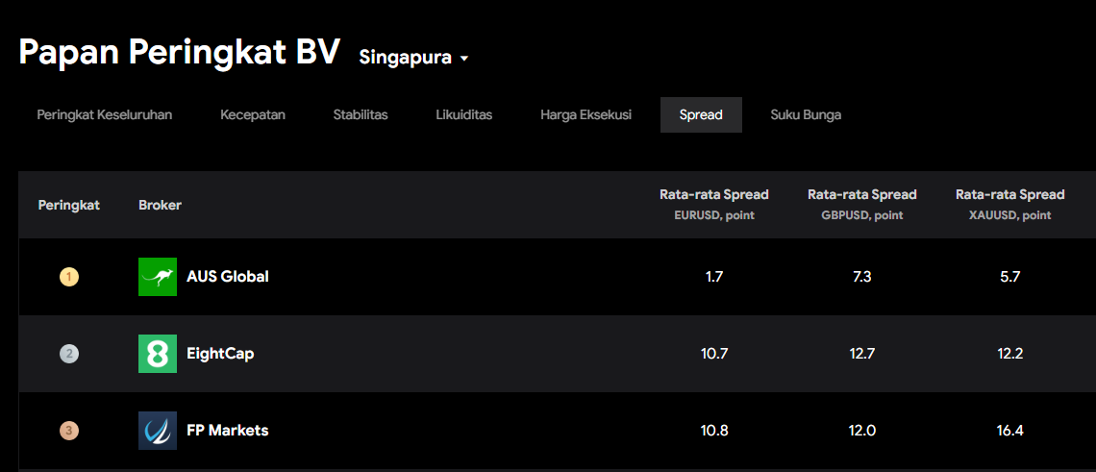Sort by XAUUSD average spread column
1096x472 pixels.
1010,204
